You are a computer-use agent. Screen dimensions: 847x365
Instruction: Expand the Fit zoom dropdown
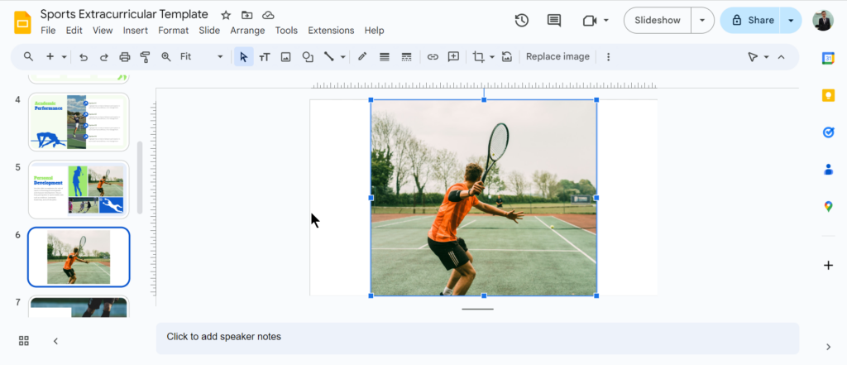coord(220,57)
